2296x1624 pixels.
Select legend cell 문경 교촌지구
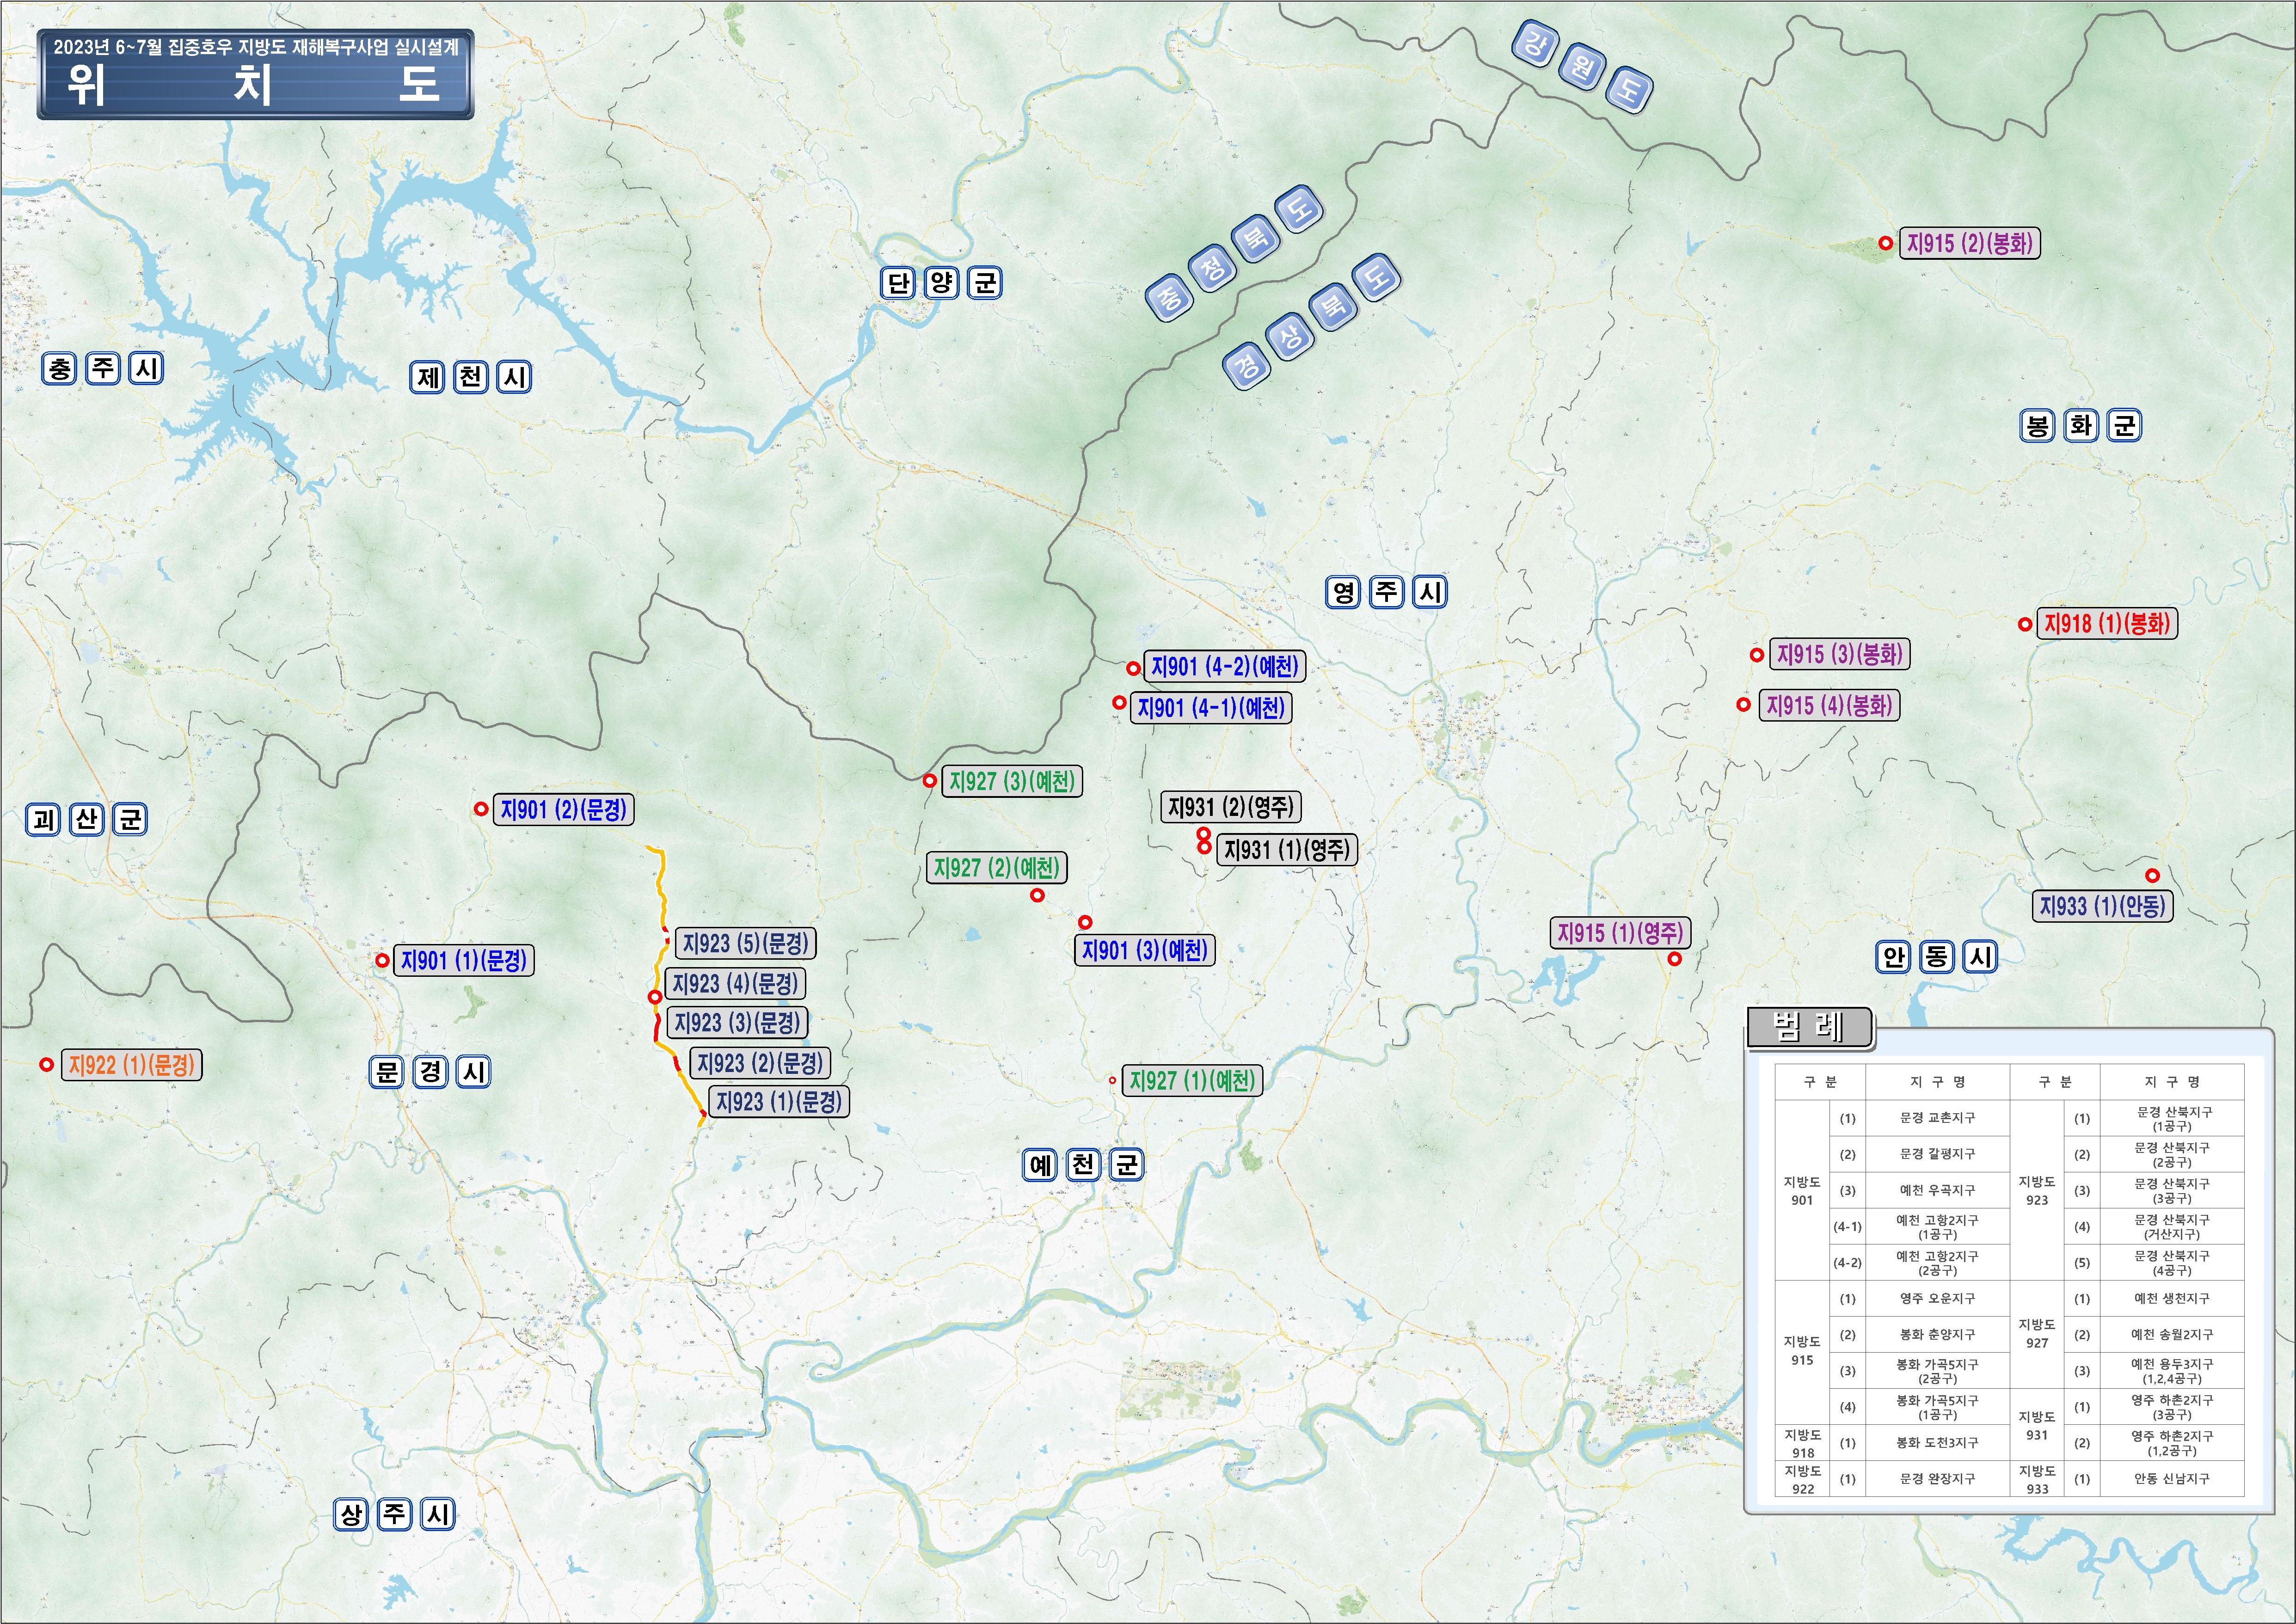[1937, 1118]
